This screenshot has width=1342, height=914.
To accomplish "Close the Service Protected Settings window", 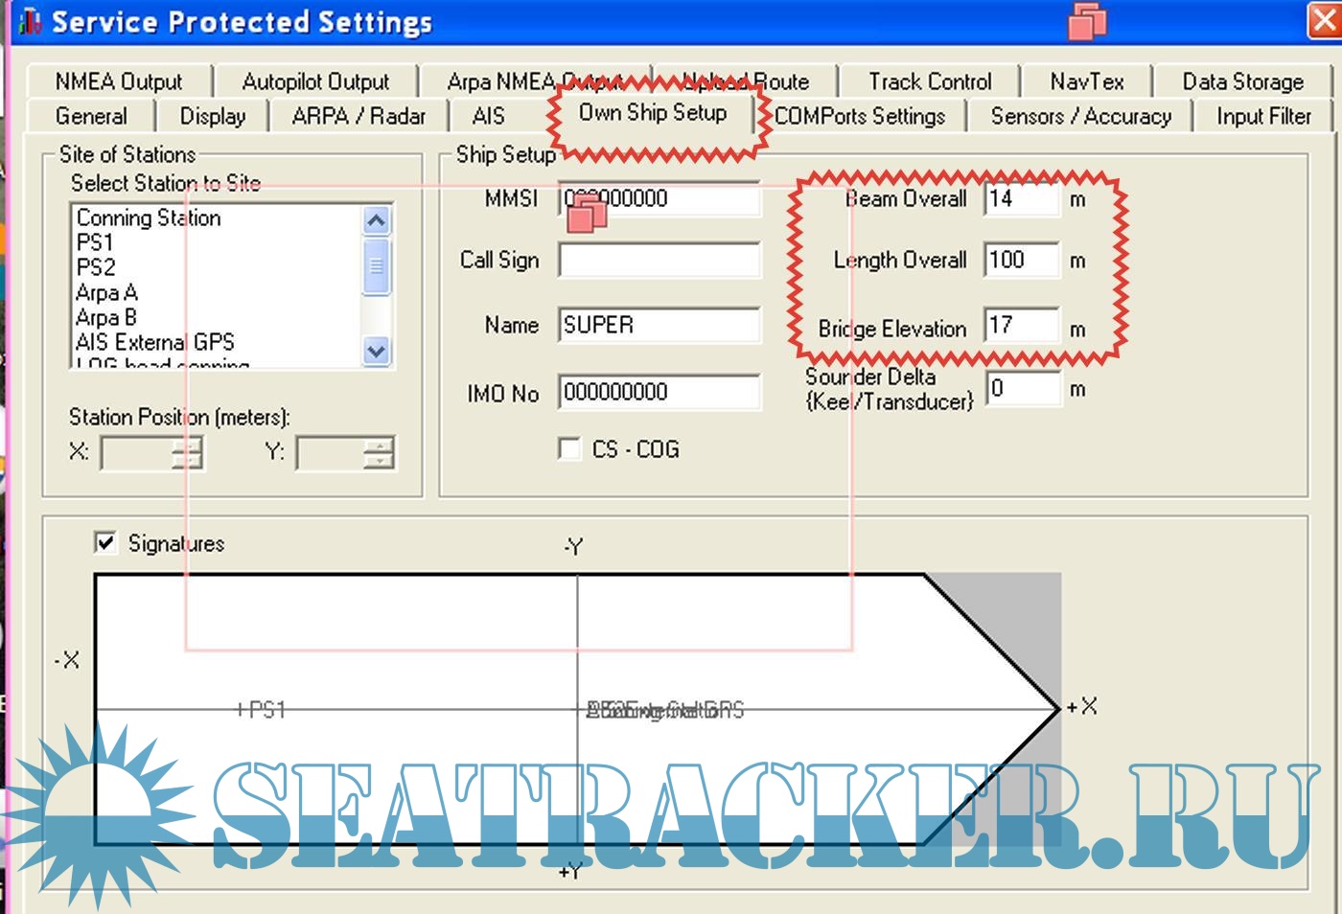I will pyautogui.click(x=1324, y=21).
